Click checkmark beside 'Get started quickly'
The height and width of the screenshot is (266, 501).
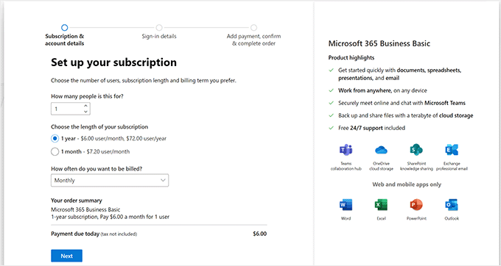[332, 70]
